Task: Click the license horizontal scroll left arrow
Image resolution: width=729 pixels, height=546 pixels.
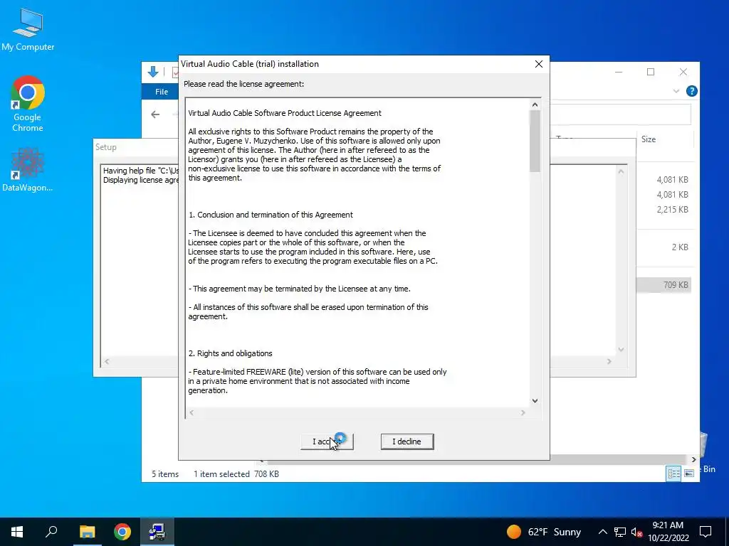Action: [x=192, y=413]
